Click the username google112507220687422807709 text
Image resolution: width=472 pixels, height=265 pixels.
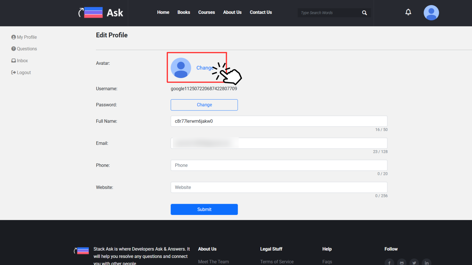[x=204, y=89]
